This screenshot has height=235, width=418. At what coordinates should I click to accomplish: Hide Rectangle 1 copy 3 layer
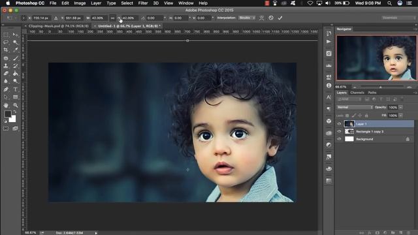(x=339, y=131)
